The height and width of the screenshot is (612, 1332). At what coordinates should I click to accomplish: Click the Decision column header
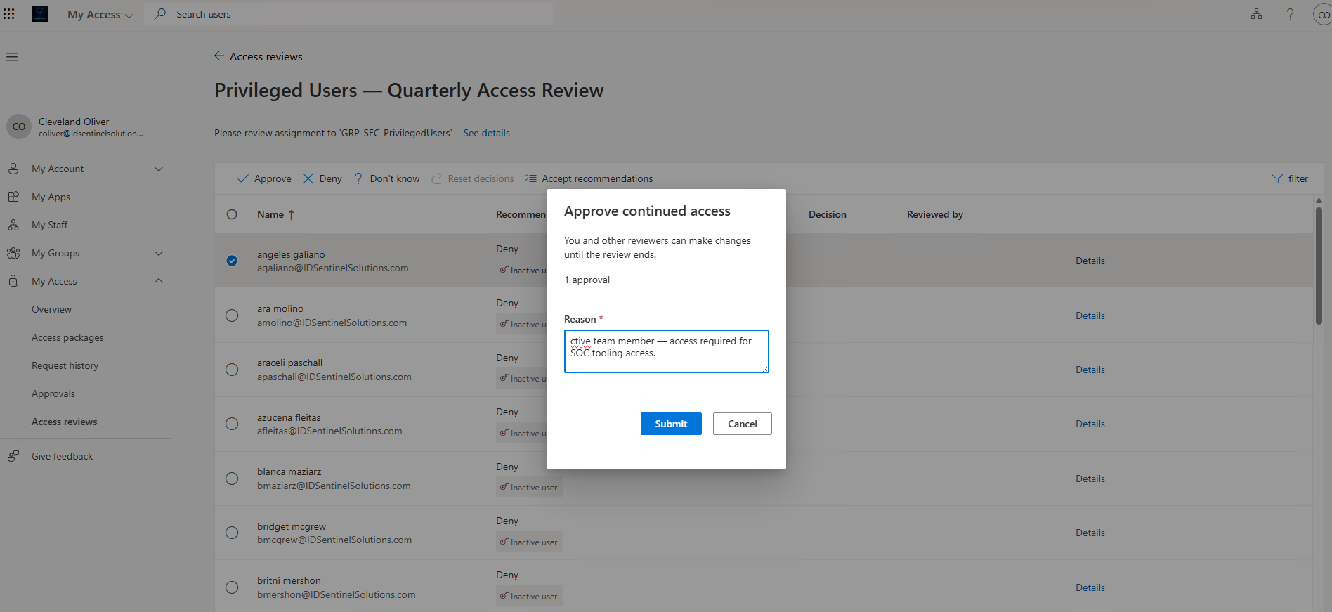[x=827, y=214]
